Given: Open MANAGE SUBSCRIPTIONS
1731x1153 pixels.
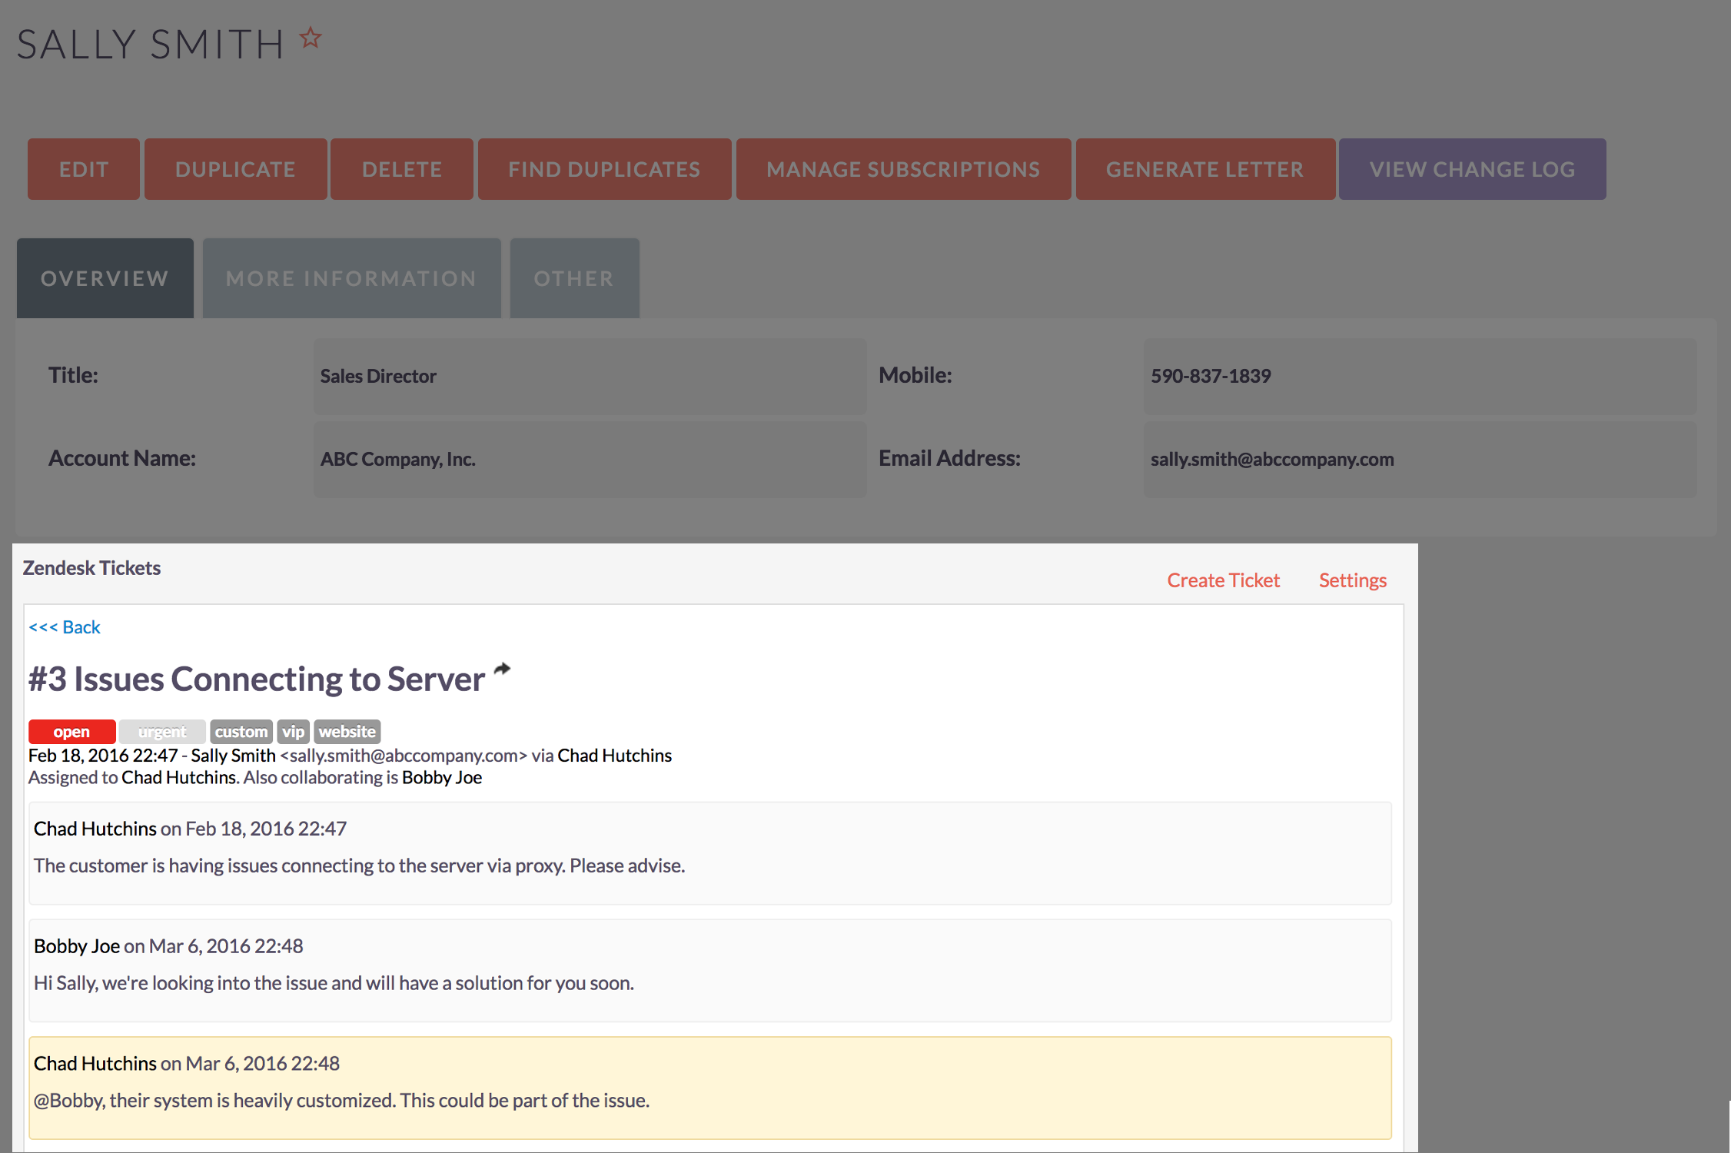Looking at the screenshot, I should point(903,169).
